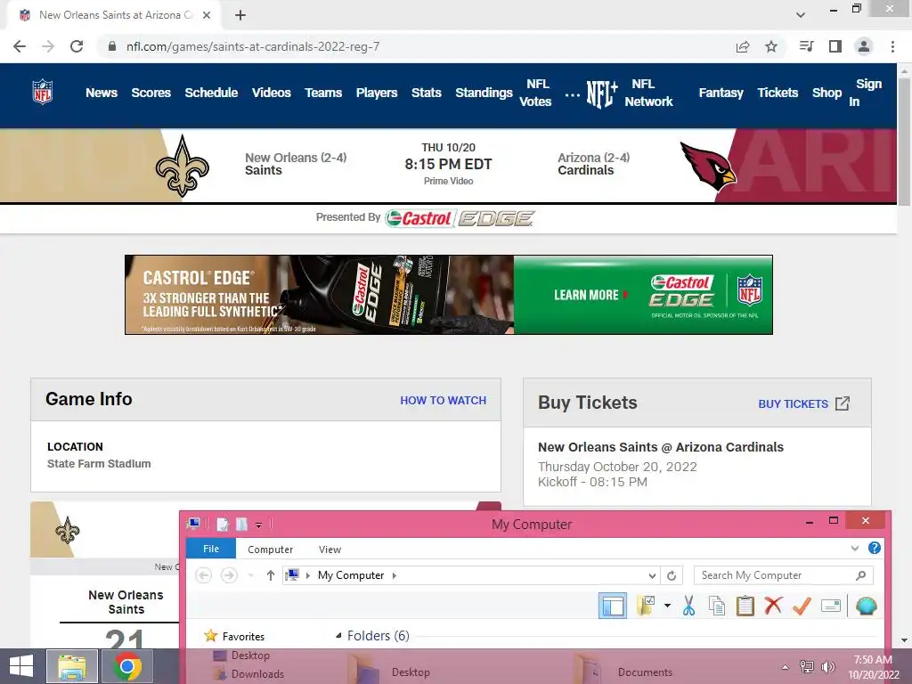Open the Scores menu item
This screenshot has width=912, height=684.
pos(151,93)
